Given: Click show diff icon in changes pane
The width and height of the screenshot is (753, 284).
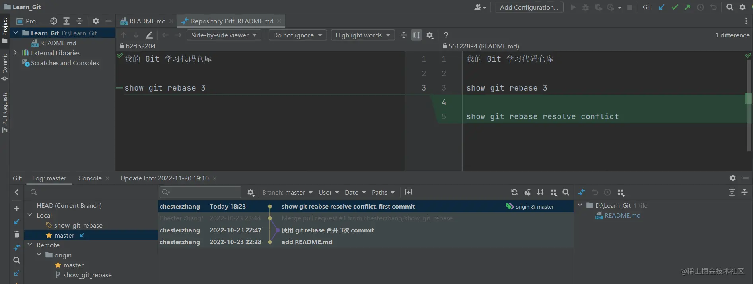Looking at the screenshot, I should 582,192.
